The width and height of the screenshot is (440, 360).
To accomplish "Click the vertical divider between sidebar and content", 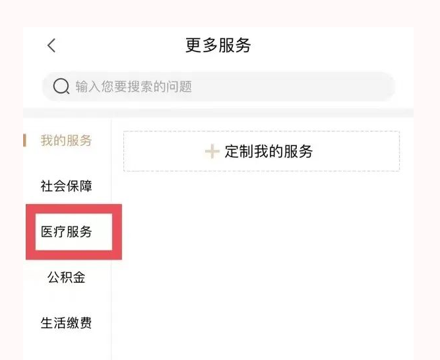I will pos(111,240).
